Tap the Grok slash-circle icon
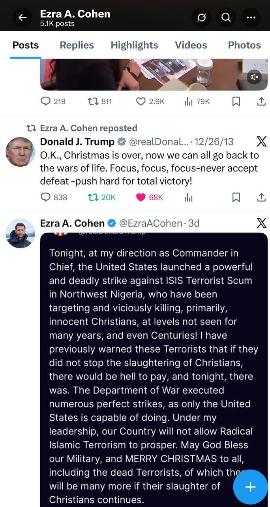The height and width of the screenshot is (507, 270). pos(201,17)
